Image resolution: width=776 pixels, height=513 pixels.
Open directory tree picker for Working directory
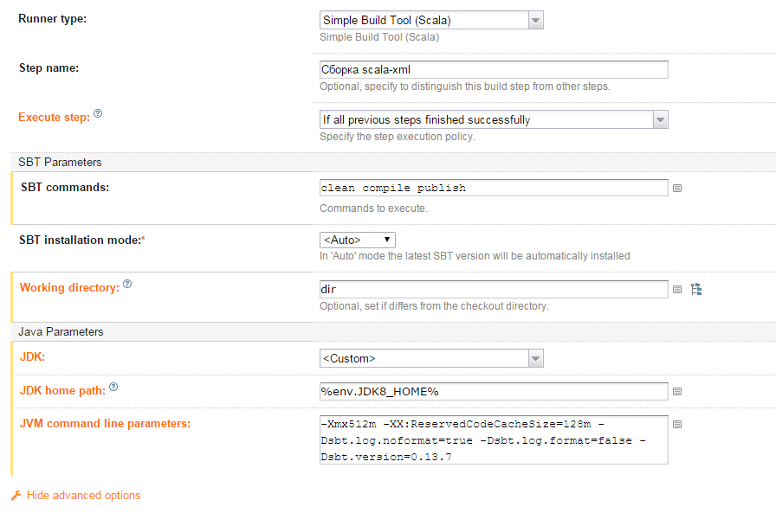696,289
